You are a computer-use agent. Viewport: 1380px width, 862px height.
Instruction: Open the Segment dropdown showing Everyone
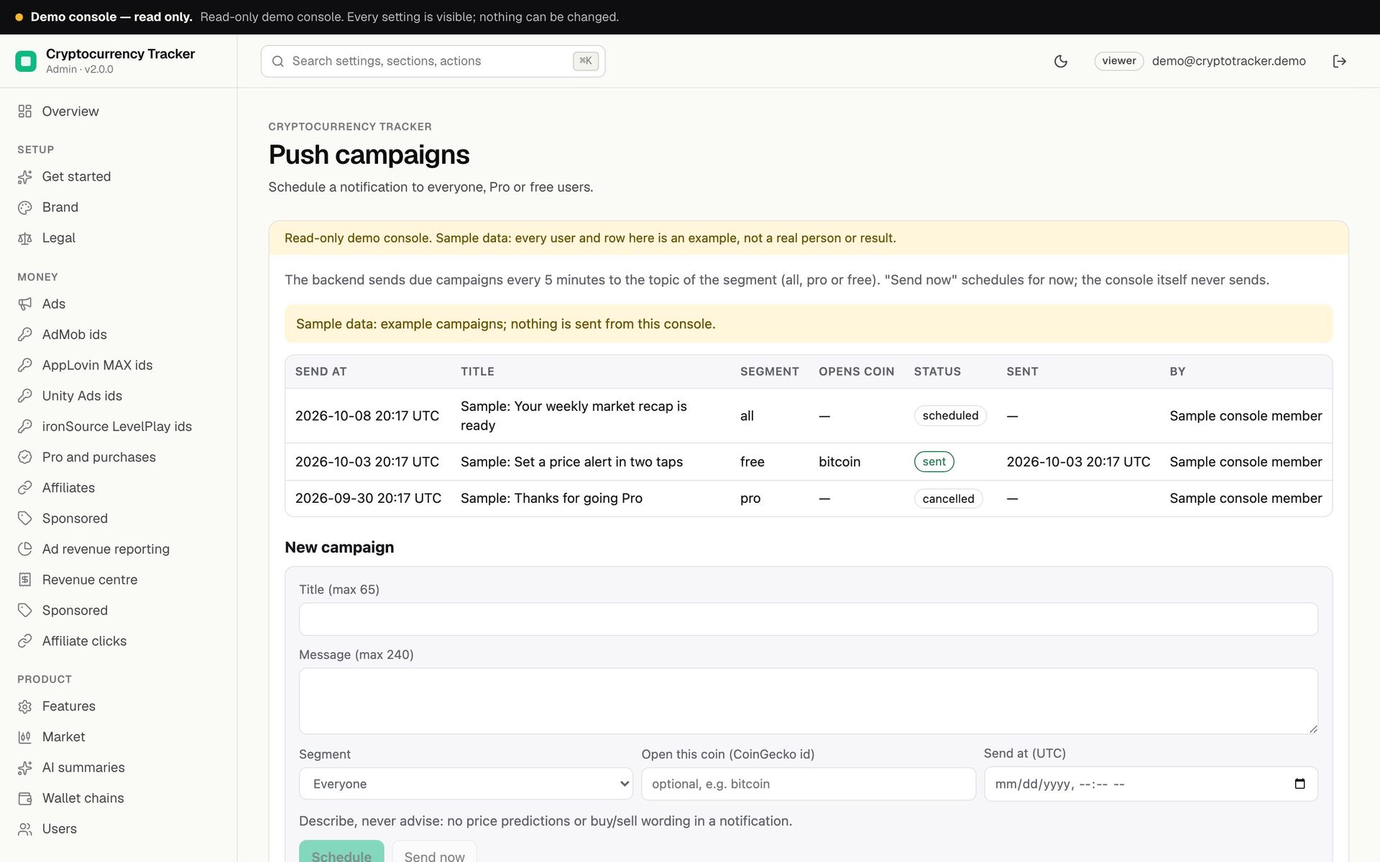pos(466,784)
